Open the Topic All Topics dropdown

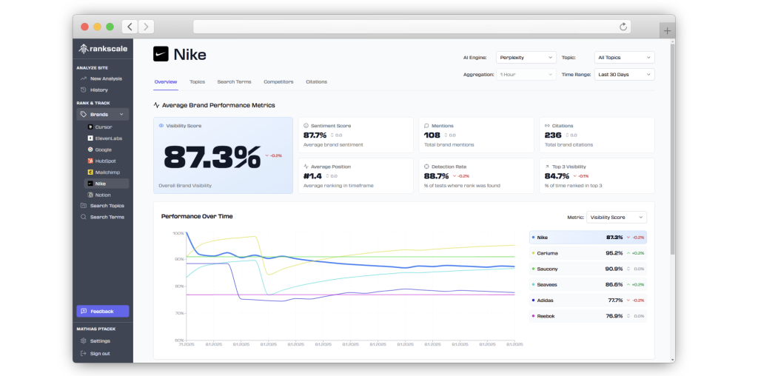tap(625, 58)
